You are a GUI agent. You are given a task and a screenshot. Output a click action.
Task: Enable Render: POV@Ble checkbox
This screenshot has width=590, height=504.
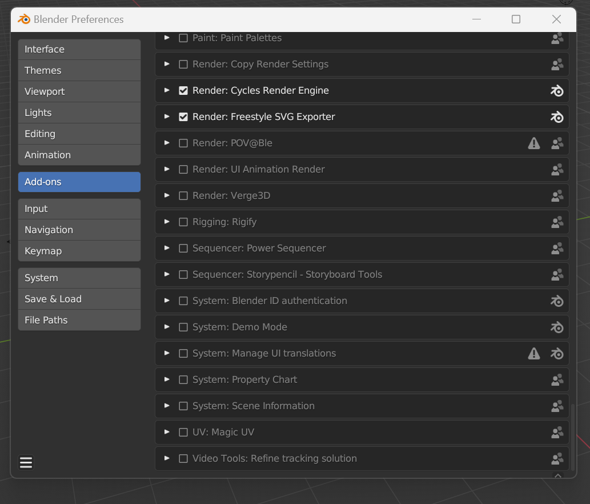pyautogui.click(x=183, y=143)
